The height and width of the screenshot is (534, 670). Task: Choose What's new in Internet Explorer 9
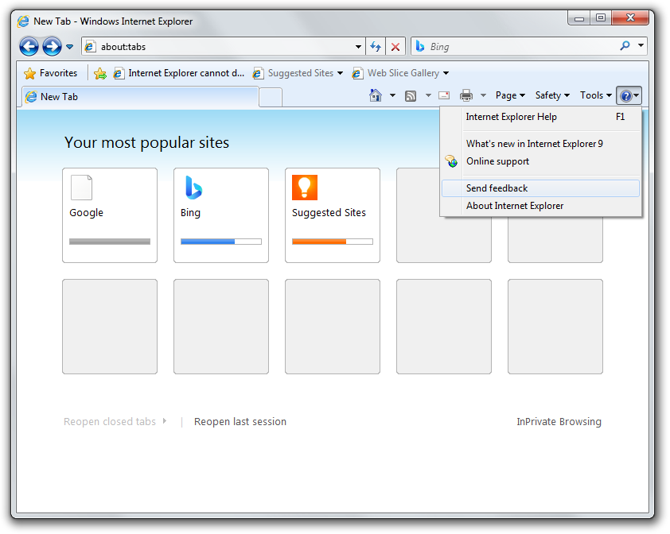(x=540, y=144)
